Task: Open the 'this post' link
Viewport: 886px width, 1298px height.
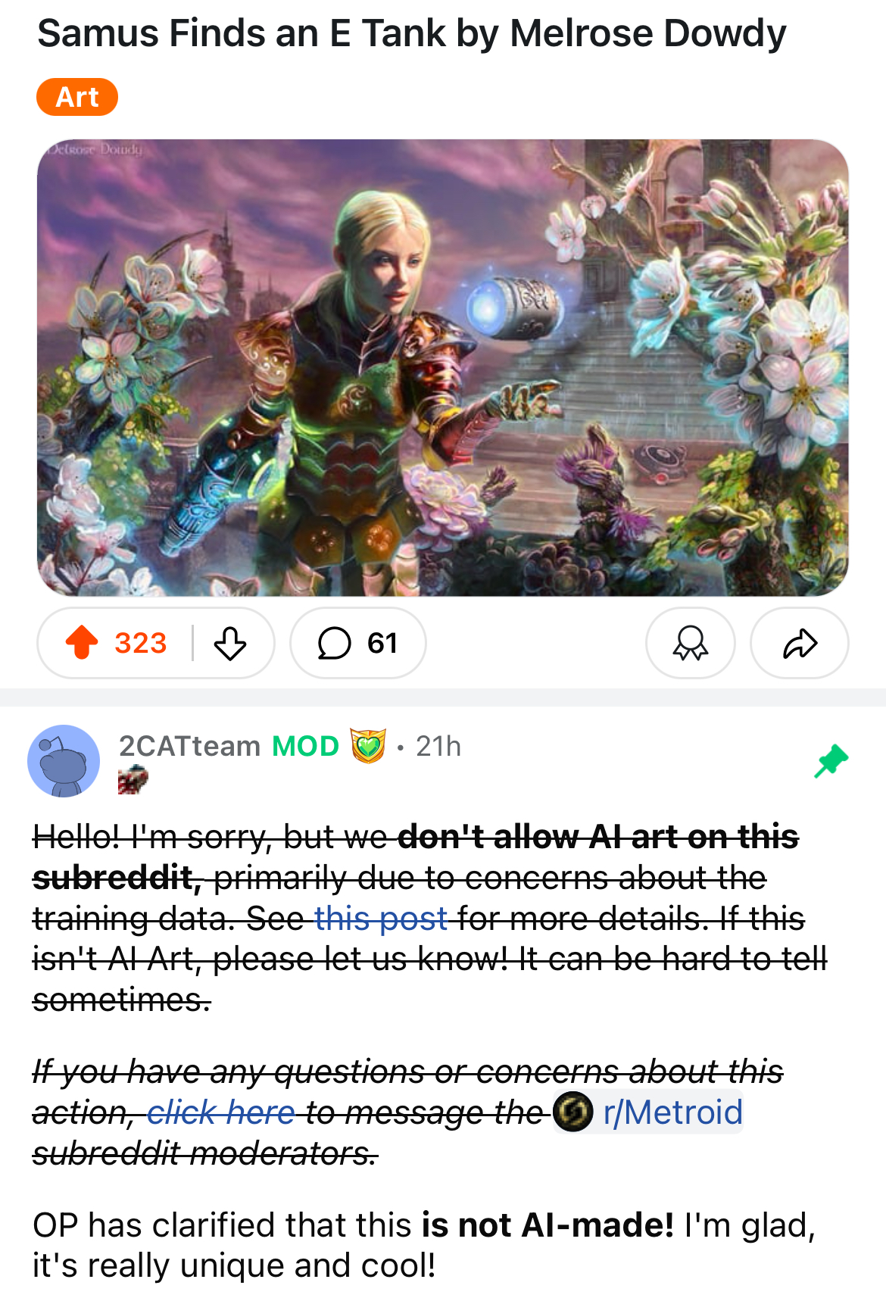Action: click(x=381, y=919)
